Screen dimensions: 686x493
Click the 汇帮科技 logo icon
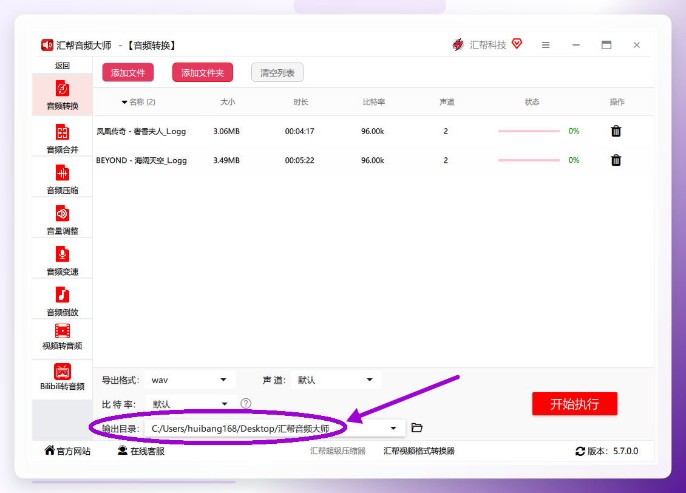(458, 44)
